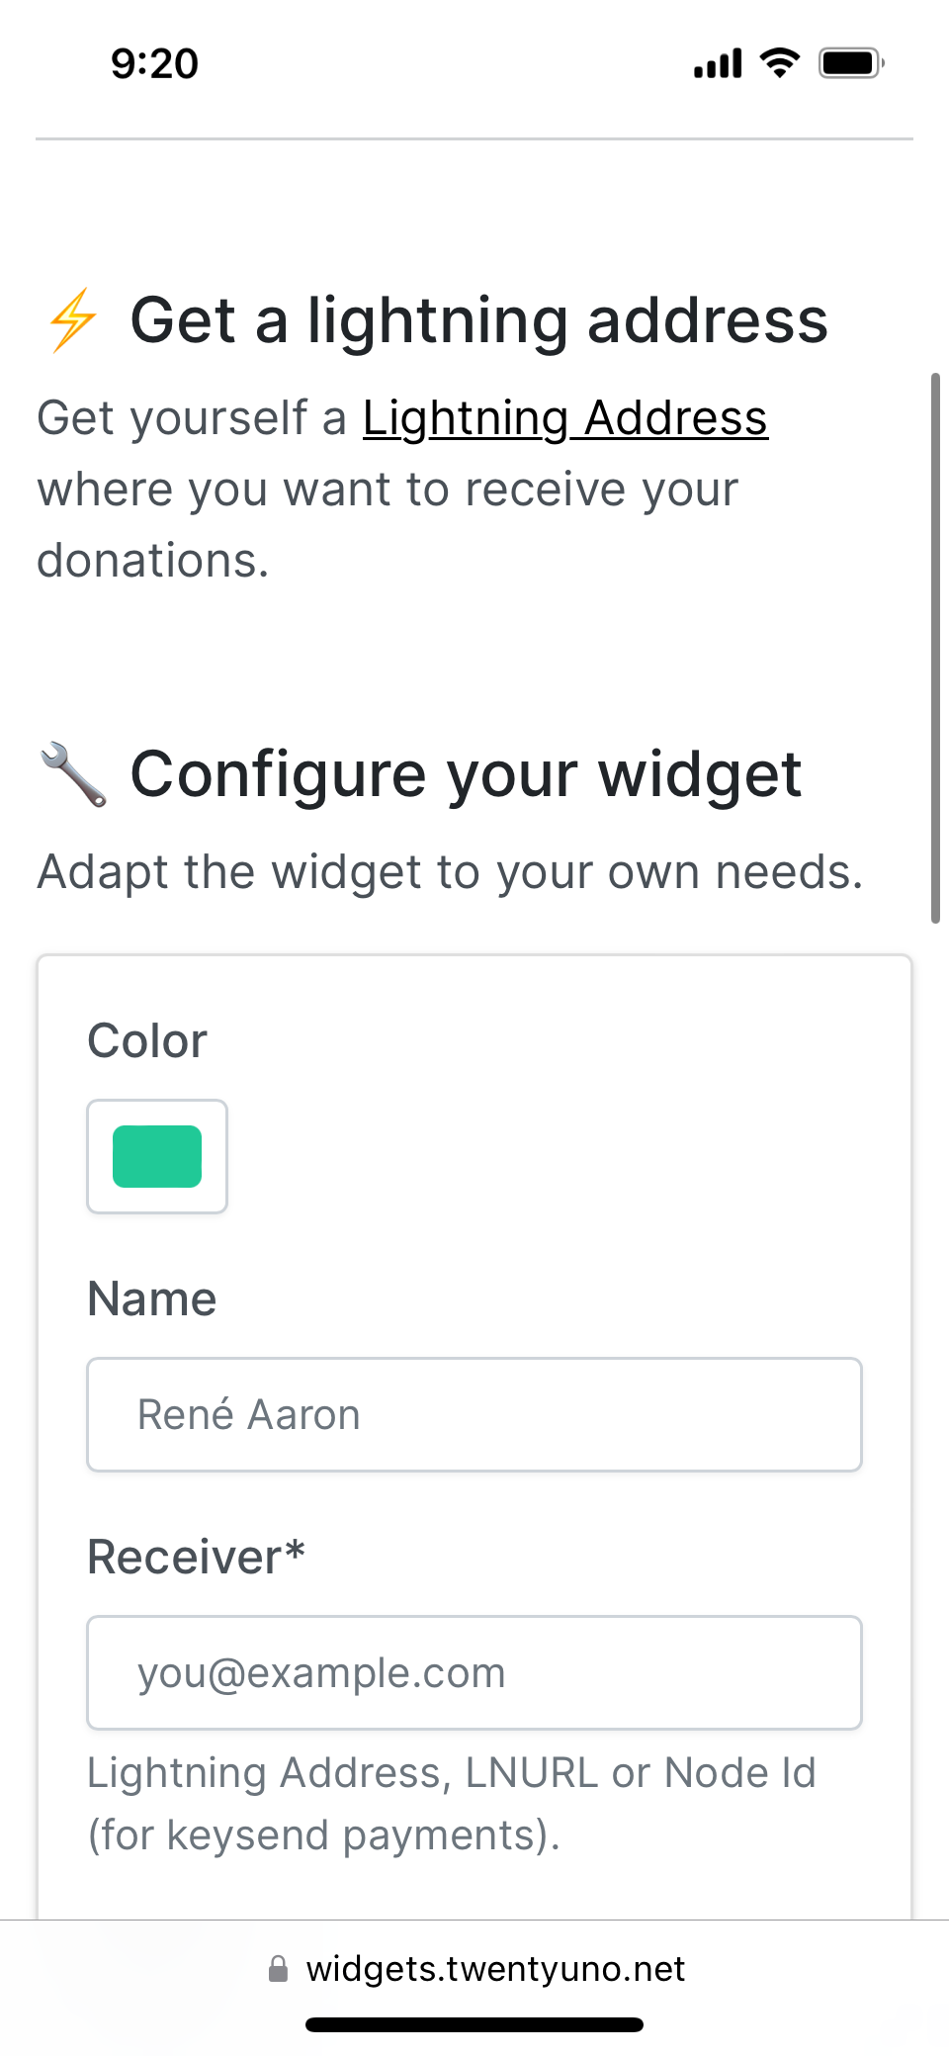Image resolution: width=949 pixels, height=2056 pixels.
Task: Click the Receiver* field label
Action: coord(196,1557)
